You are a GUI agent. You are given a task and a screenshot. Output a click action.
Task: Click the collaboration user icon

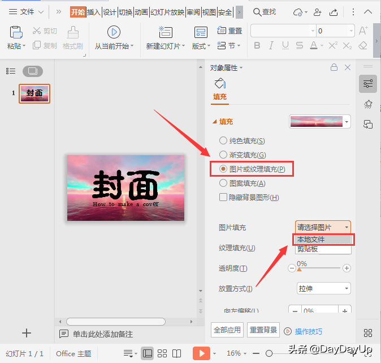pos(317,12)
